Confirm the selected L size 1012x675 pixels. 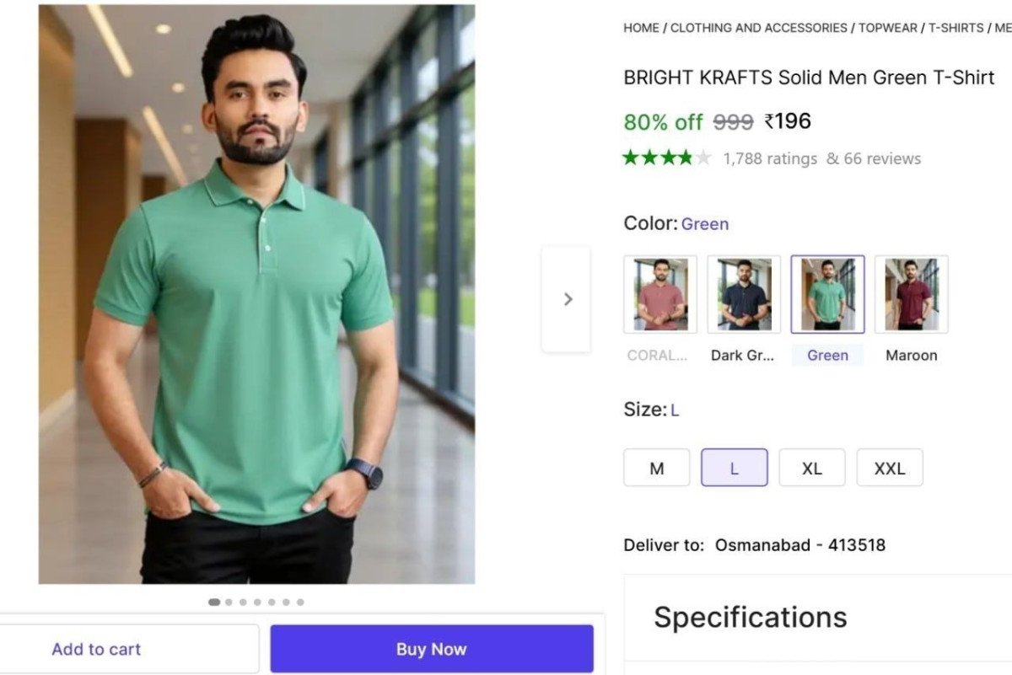point(734,468)
